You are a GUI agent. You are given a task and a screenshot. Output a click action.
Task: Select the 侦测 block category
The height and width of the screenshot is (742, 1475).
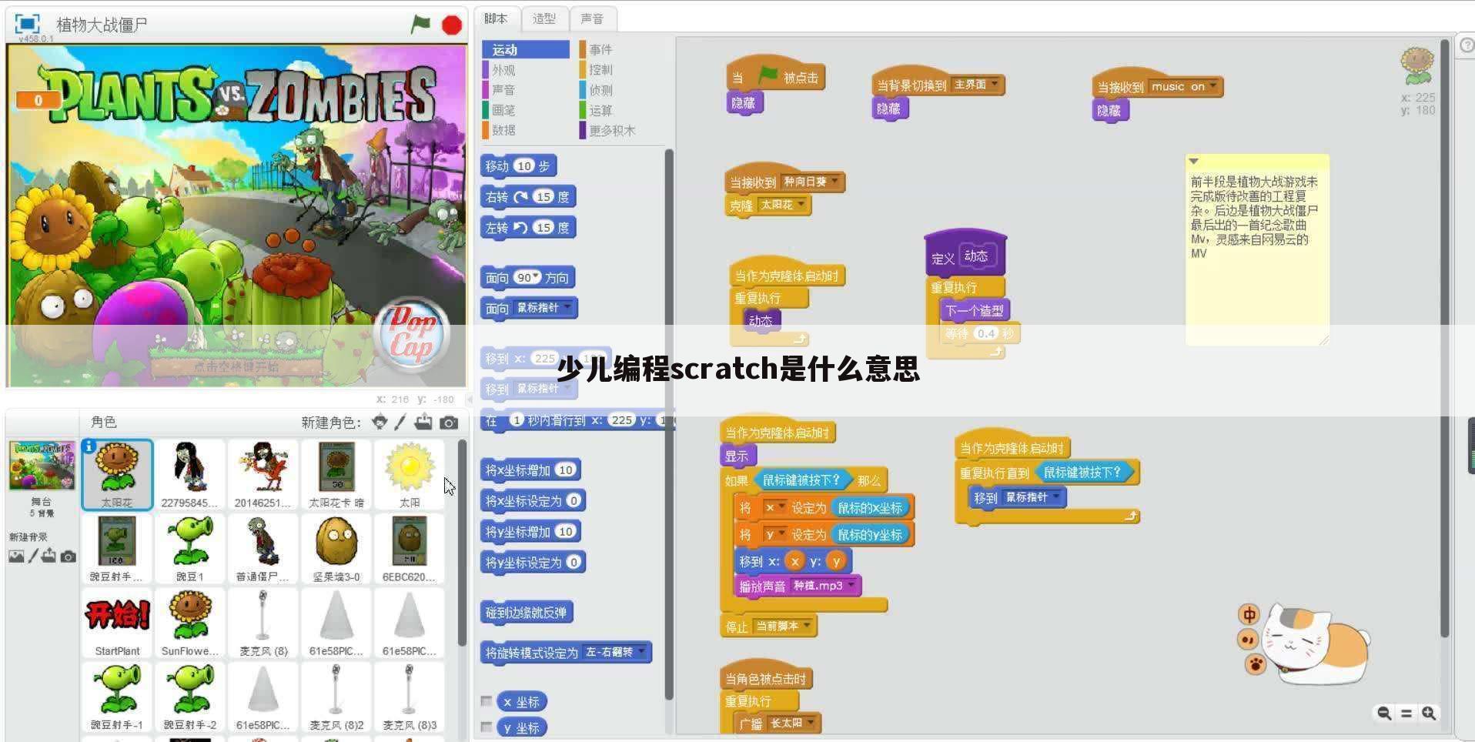click(601, 89)
